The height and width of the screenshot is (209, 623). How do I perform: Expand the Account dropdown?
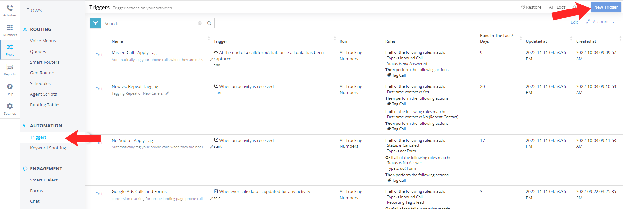click(x=604, y=22)
